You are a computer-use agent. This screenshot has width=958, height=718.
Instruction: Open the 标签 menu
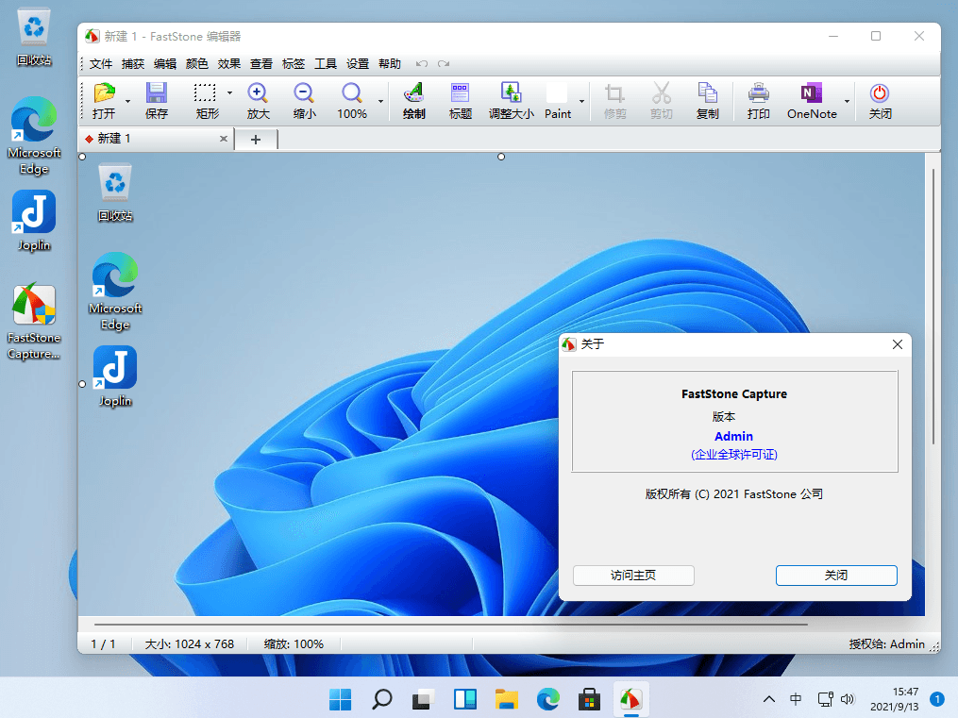coord(294,63)
